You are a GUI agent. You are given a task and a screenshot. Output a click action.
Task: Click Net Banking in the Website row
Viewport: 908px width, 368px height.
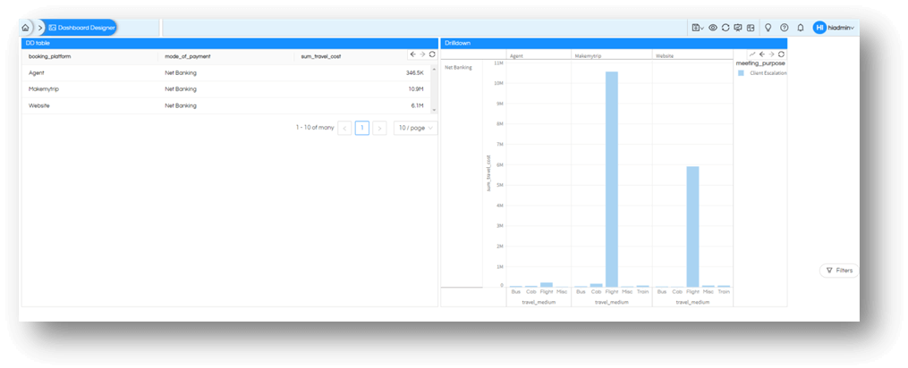(x=181, y=105)
